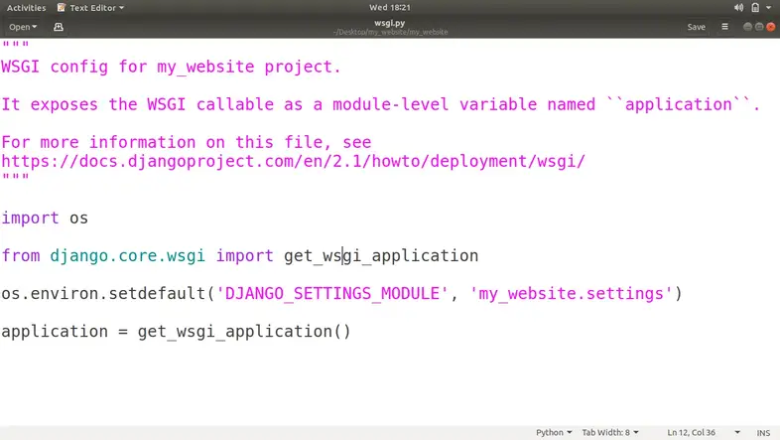Click 'my_website.settings' string

pos(571,294)
